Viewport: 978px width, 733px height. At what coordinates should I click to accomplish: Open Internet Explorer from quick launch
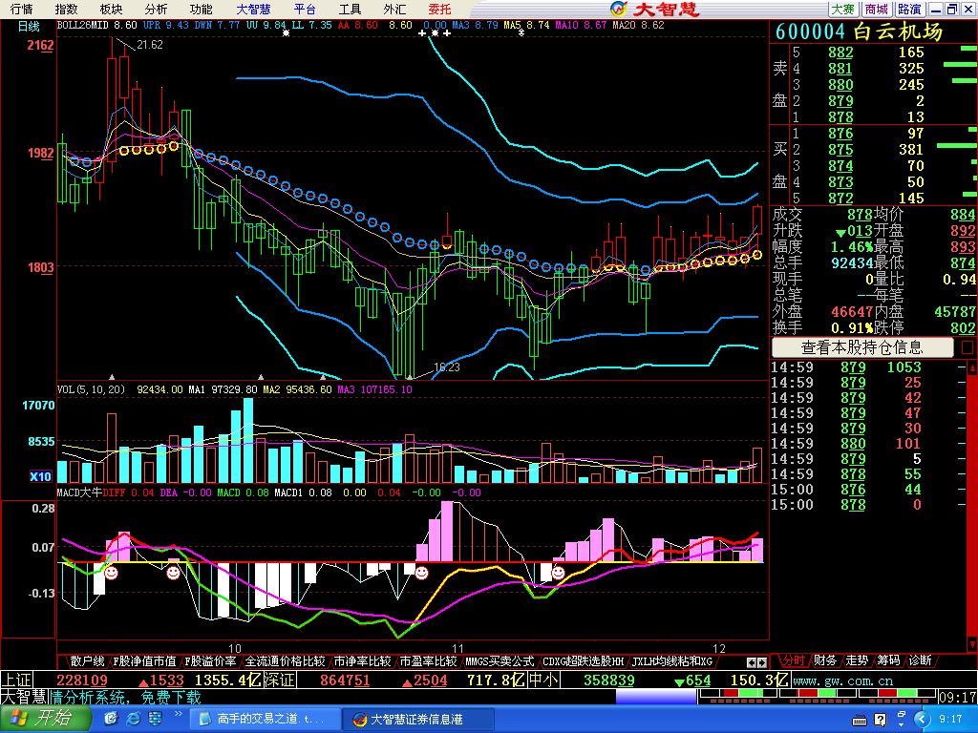tap(133, 720)
